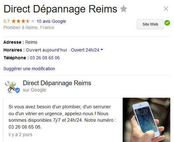The height and width of the screenshot is (142, 174).
Task: Click the hours dropdown arrow
Action: [102, 50]
